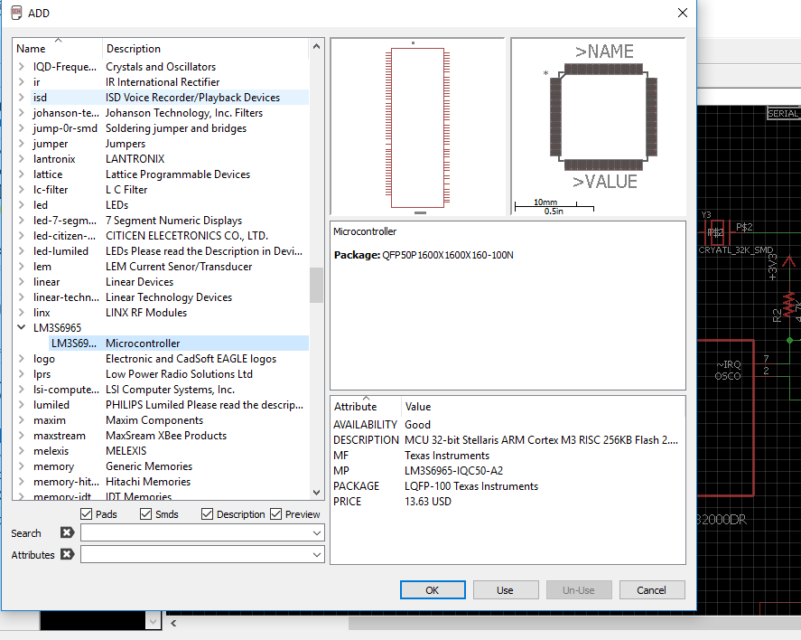This screenshot has height=640, width=801.
Task: Open the dropdown arrow below the dialog
Action: 153,621
